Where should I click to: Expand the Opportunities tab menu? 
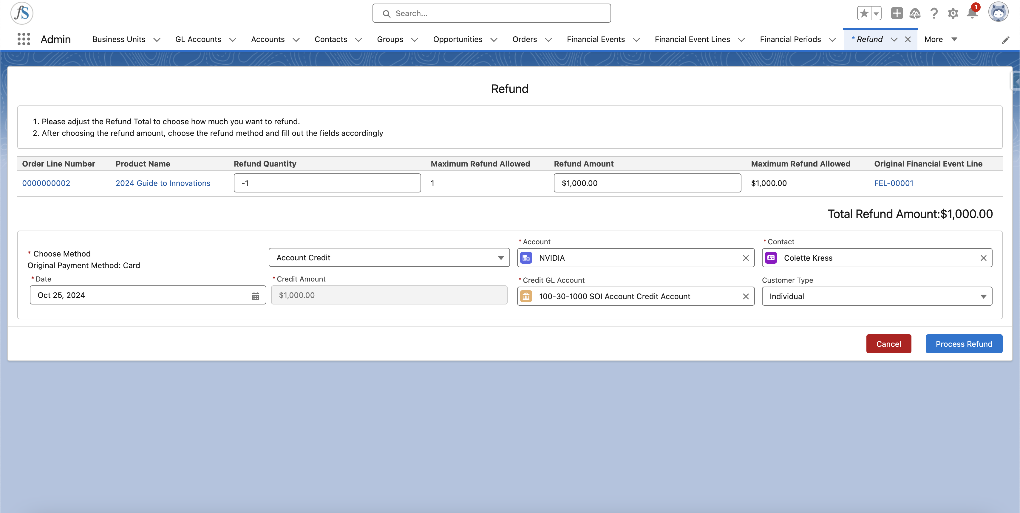tap(494, 40)
